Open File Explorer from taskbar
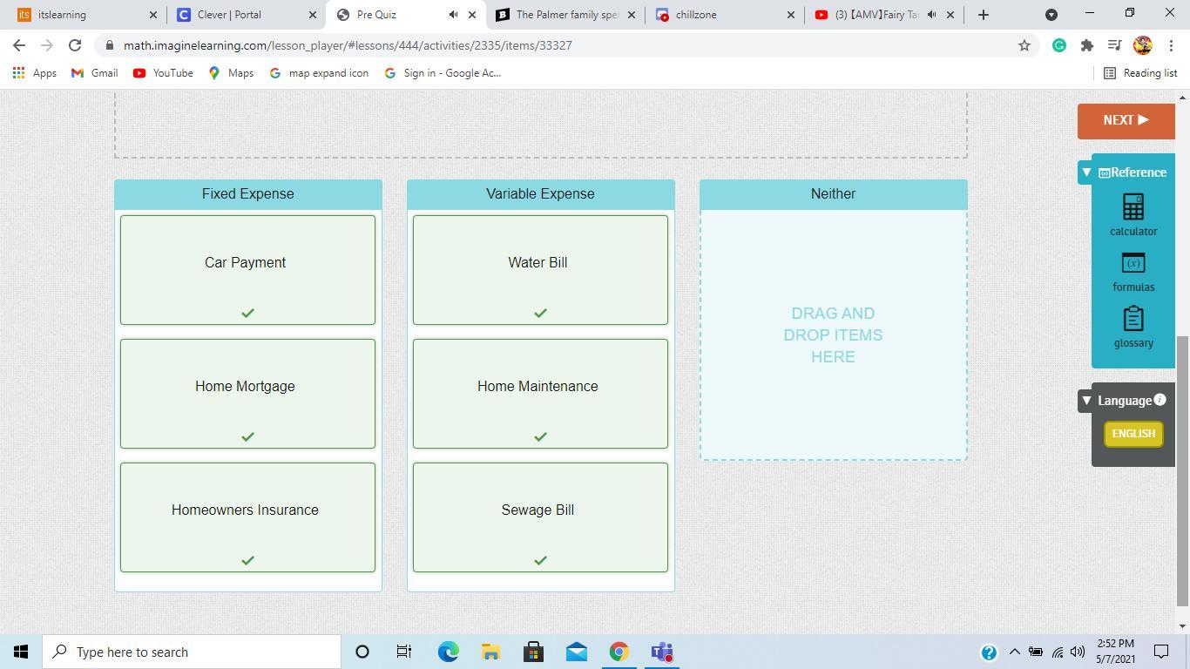The height and width of the screenshot is (669, 1190). click(490, 652)
